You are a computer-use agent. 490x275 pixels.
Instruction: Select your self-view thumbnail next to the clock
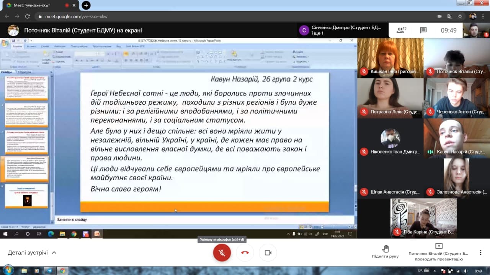tap(476, 30)
